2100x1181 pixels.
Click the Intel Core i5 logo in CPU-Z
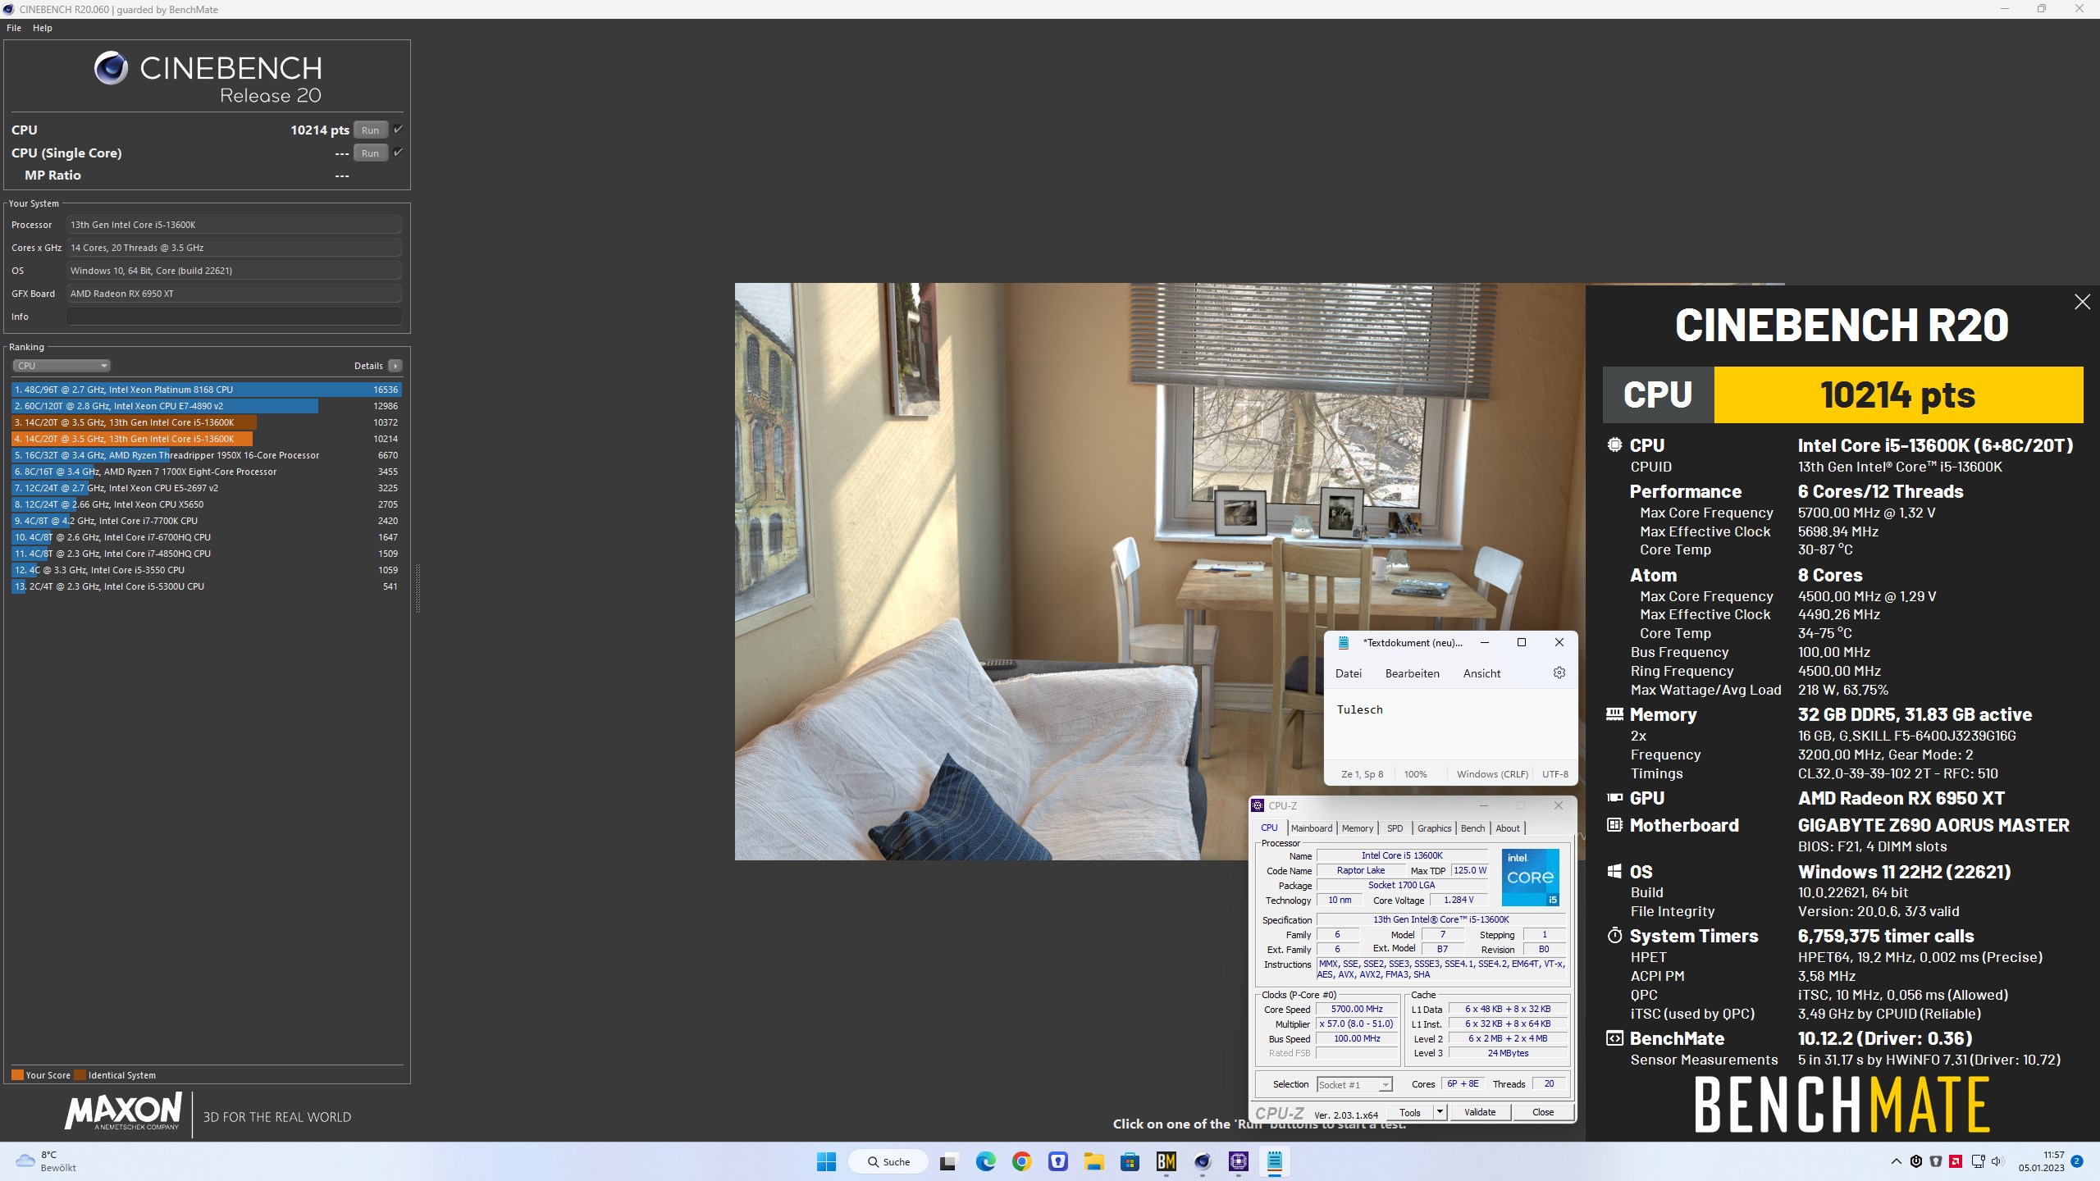coord(1530,878)
